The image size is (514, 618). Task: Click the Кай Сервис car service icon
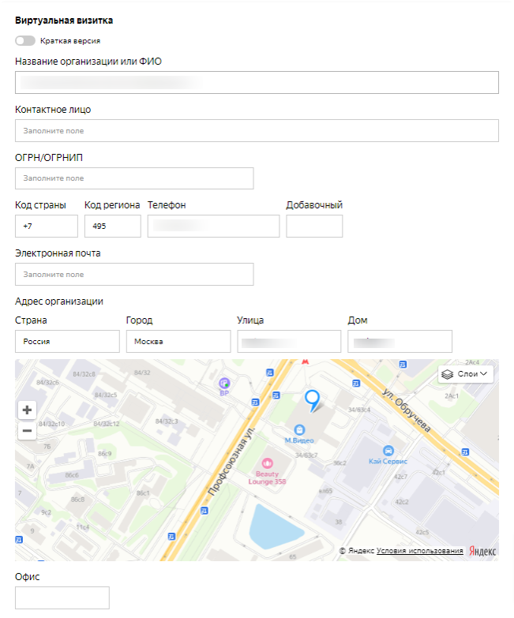(x=388, y=451)
